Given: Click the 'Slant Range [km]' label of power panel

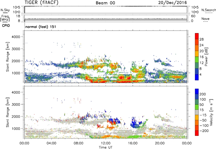Looking at the screenshot, I should point(8,57).
